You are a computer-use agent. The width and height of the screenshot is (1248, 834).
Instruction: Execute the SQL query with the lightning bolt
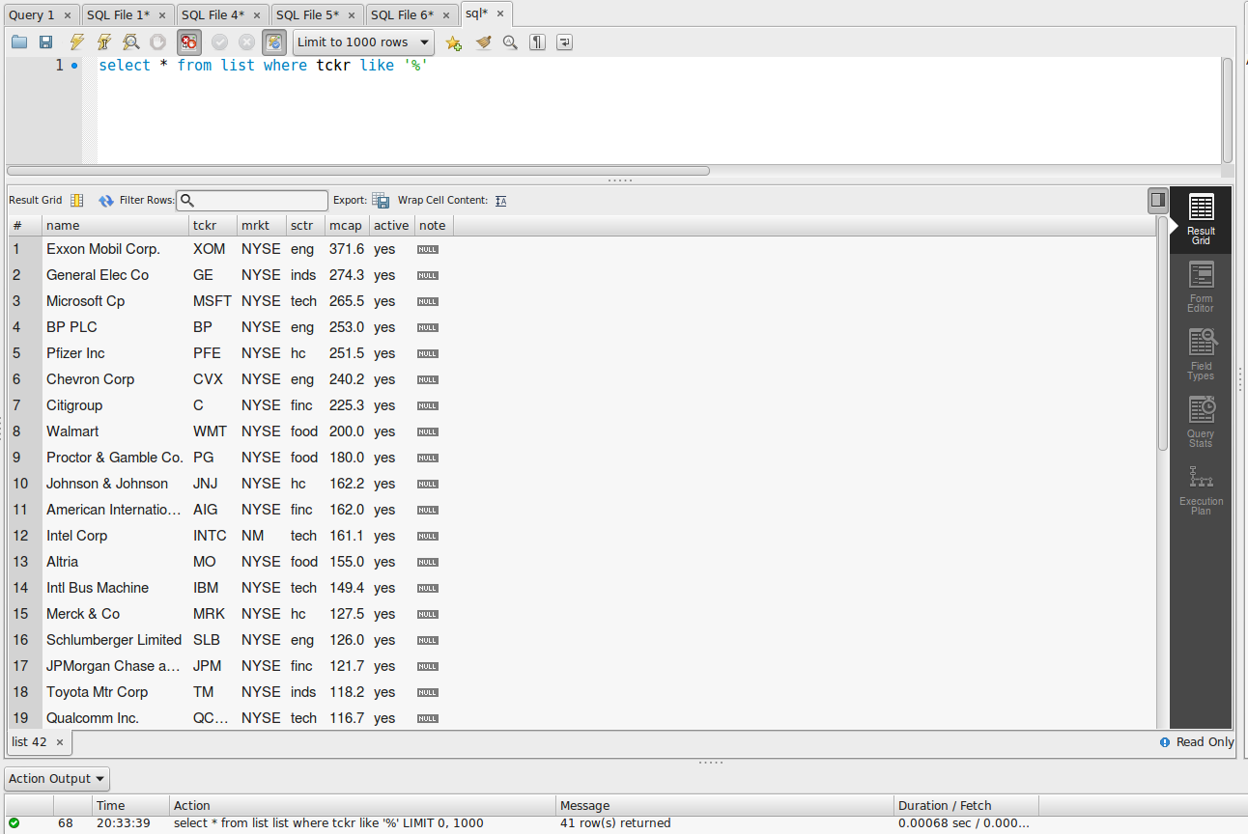click(x=74, y=42)
